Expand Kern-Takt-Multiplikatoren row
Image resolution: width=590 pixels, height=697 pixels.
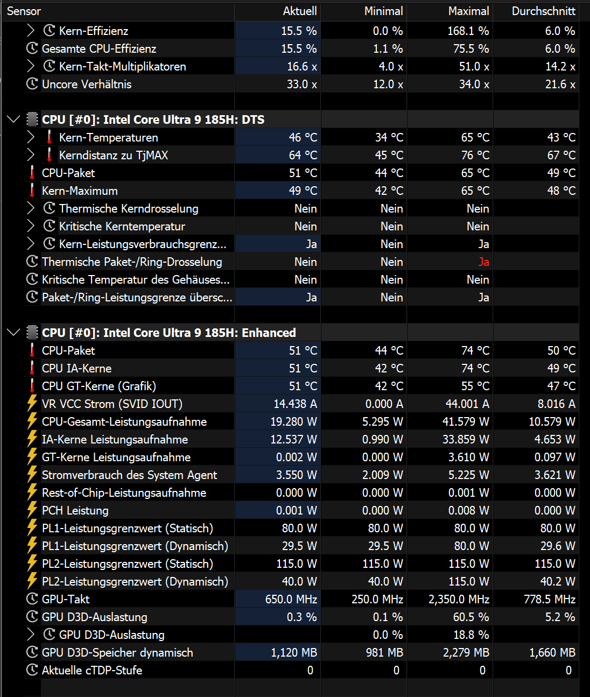31,66
